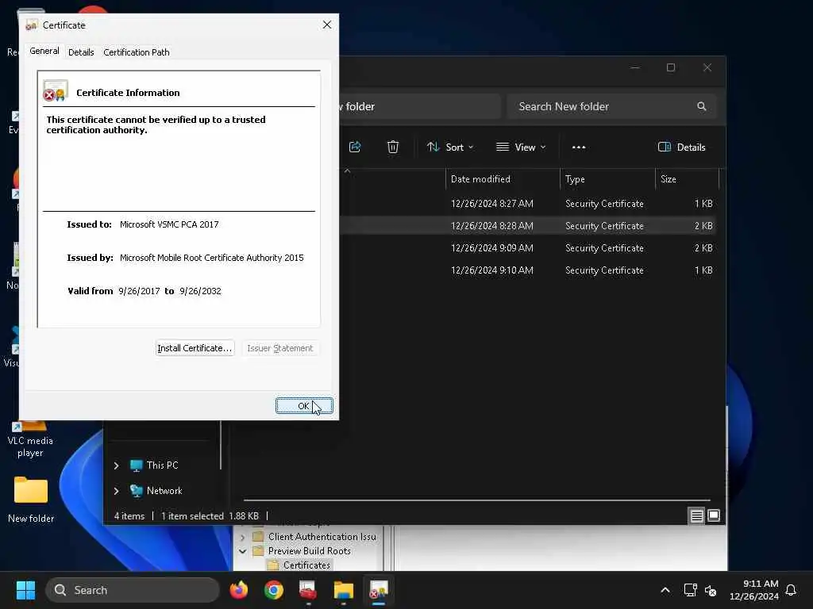Screen dimensions: 813x609
Task: Open the View dropdown in File Explorer
Action: point(521,147)
